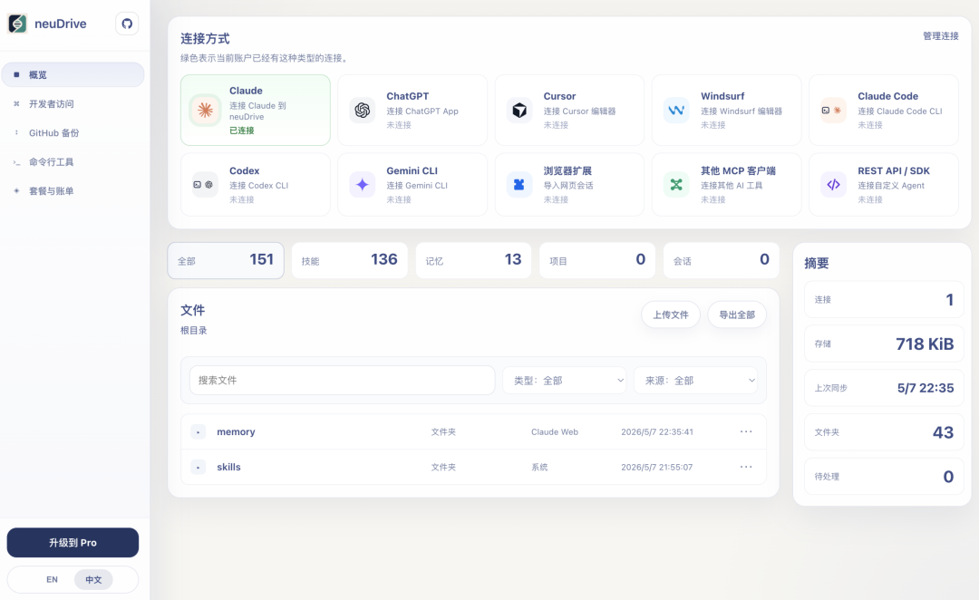
Task: Go to 概览 overview in sidebar
Action: 73,75
